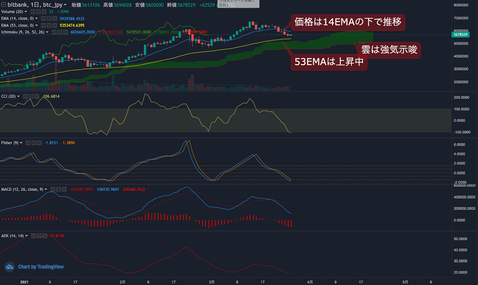Expand the CCI (20) dropdown arrow
This screenshot has width=478, height=285.
pos(19,96)
